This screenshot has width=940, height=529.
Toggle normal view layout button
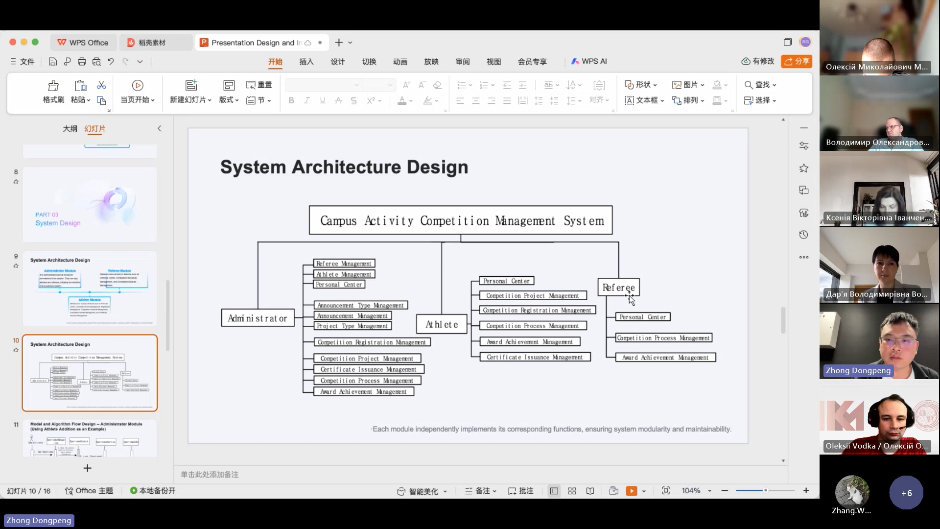point(554,491)
